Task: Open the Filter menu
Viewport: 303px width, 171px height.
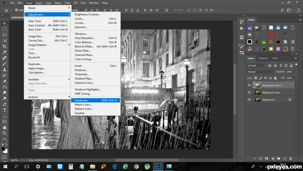Action: coord(67,3)
